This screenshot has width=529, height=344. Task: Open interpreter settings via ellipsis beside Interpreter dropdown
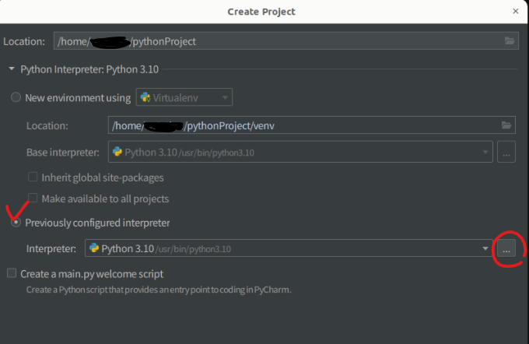coord(506,248)
